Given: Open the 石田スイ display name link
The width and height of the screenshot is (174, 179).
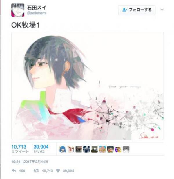Looking at the screenshot, I should click(37, 8).
